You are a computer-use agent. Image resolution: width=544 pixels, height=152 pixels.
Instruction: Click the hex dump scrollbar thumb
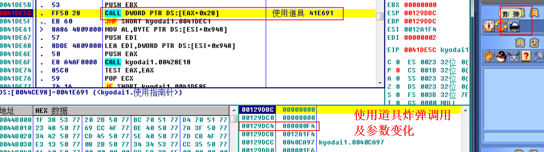point(234,118)
